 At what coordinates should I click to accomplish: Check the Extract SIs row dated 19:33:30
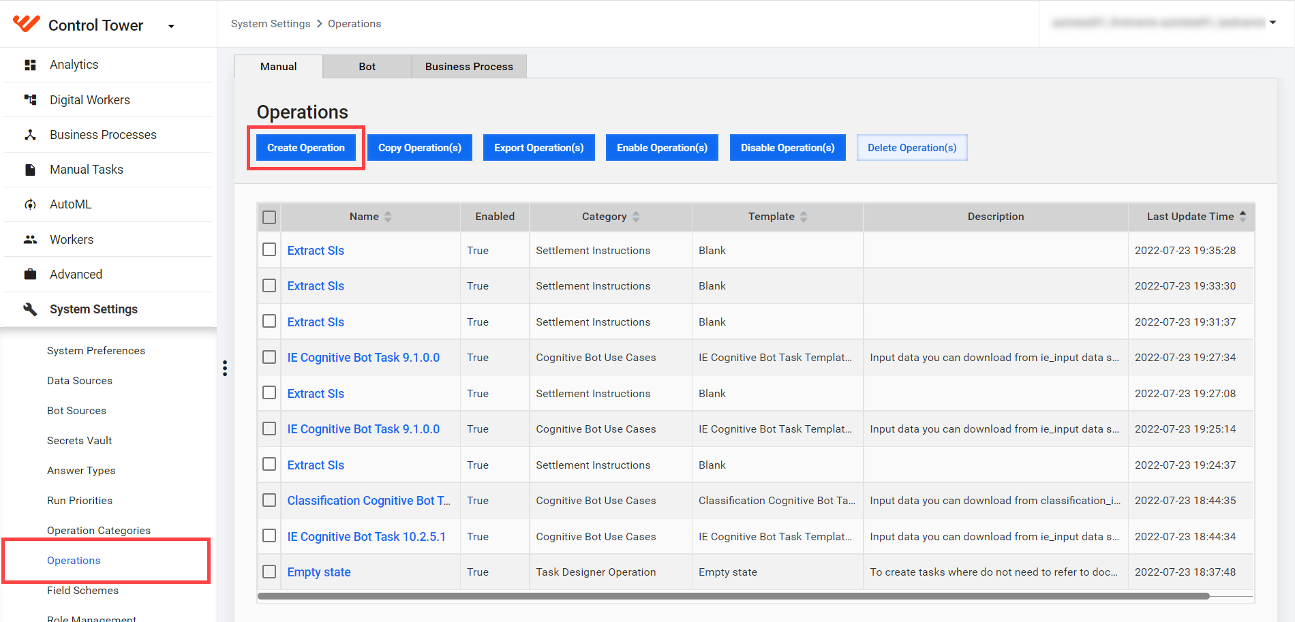(x=269, y=285)
